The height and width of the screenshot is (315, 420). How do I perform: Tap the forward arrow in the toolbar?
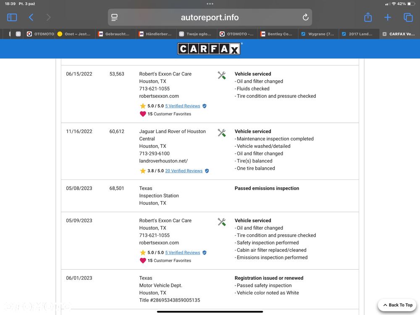(48, 17)
